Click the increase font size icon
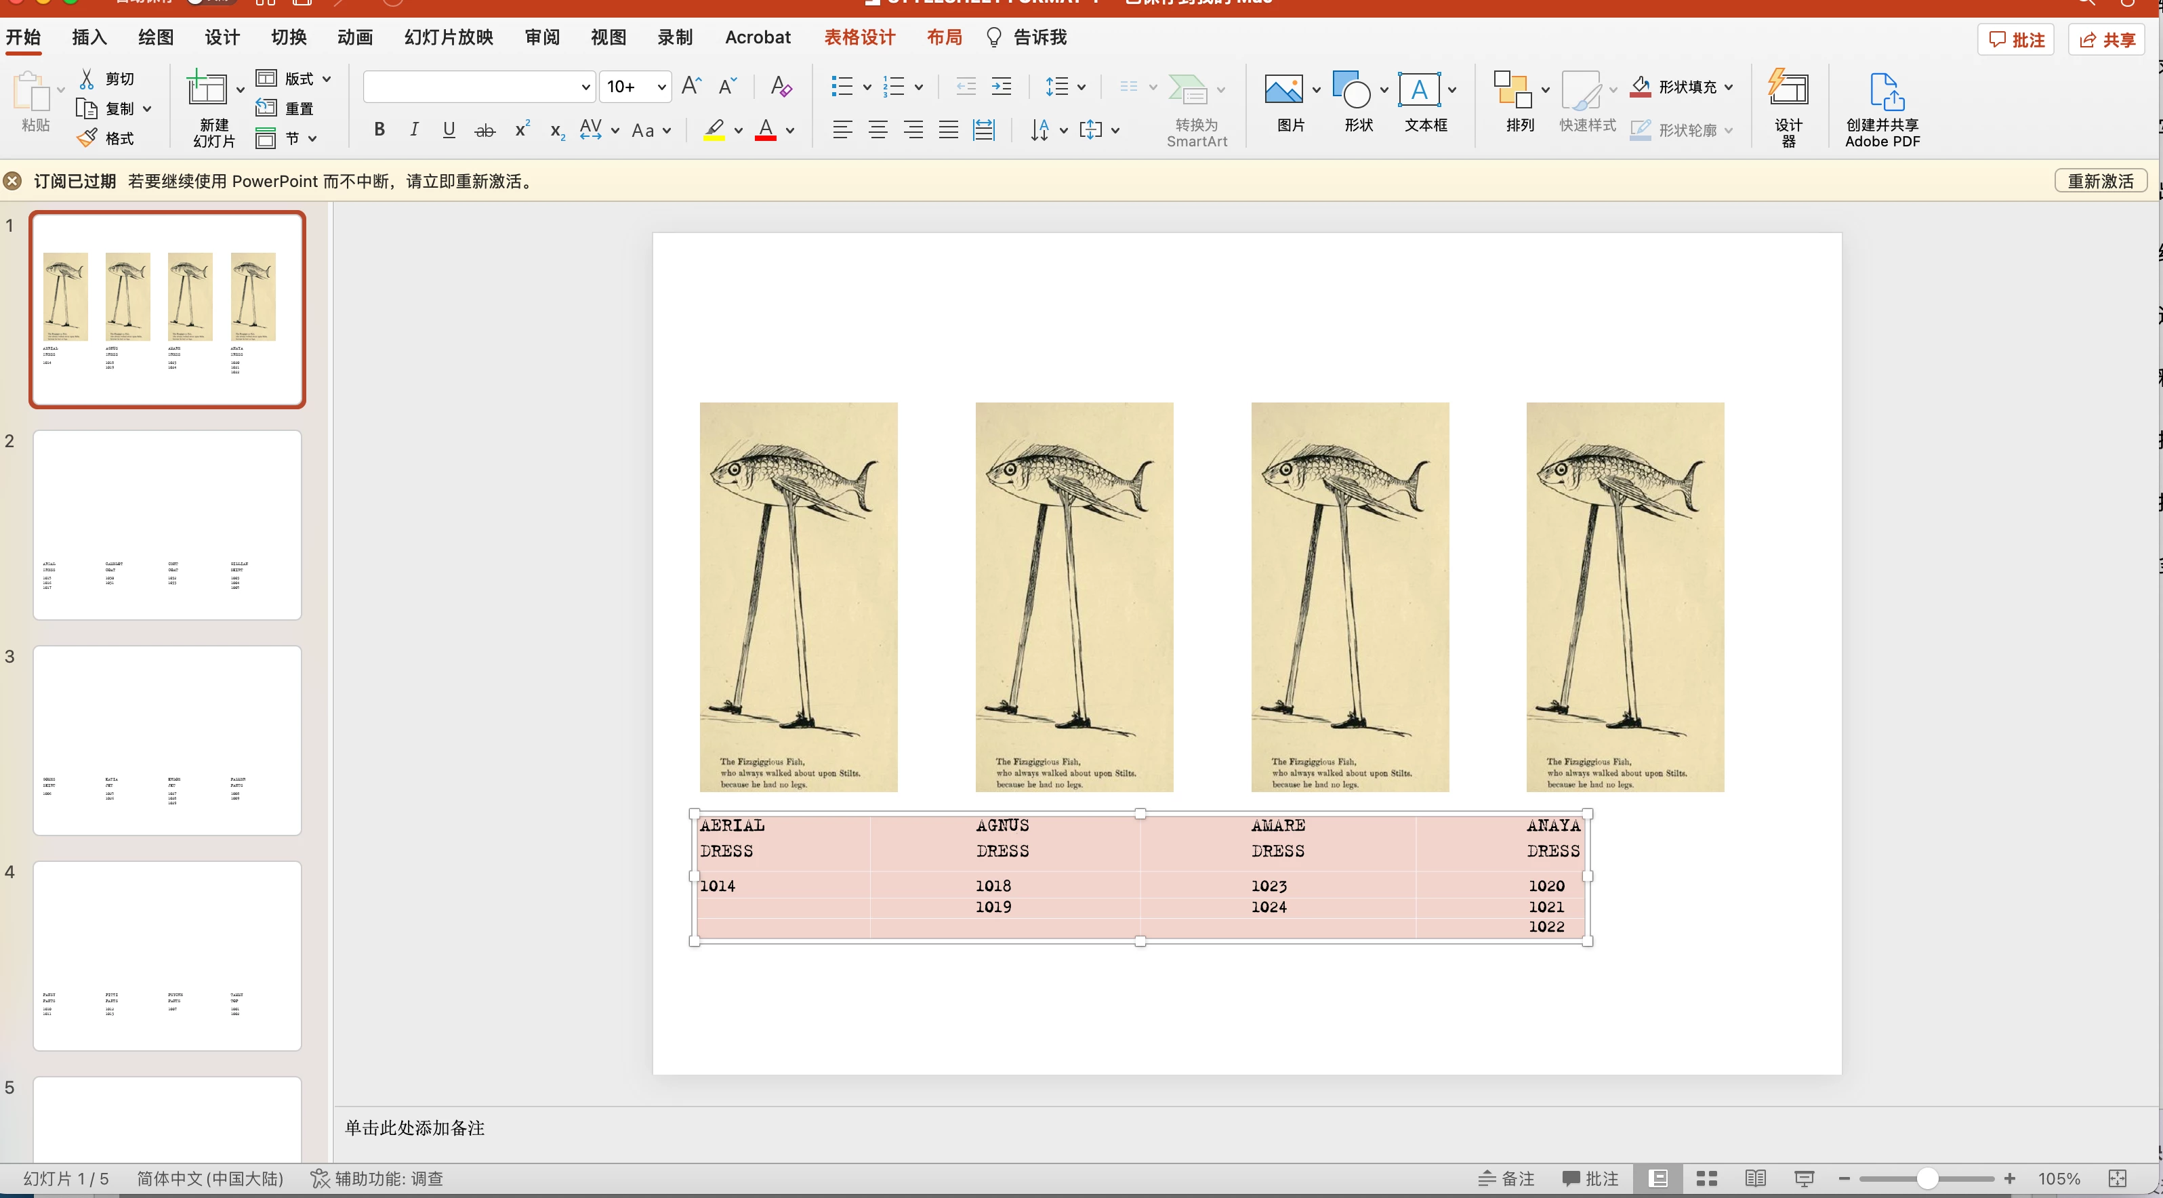2163x1198 pixels. click(x=691, y=87)
